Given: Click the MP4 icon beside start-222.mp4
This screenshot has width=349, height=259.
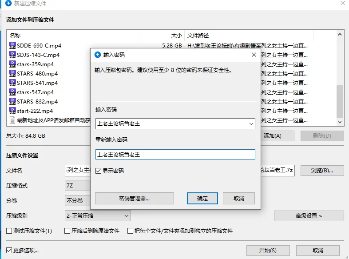Looking at the screenshot, I should [12, 111].
